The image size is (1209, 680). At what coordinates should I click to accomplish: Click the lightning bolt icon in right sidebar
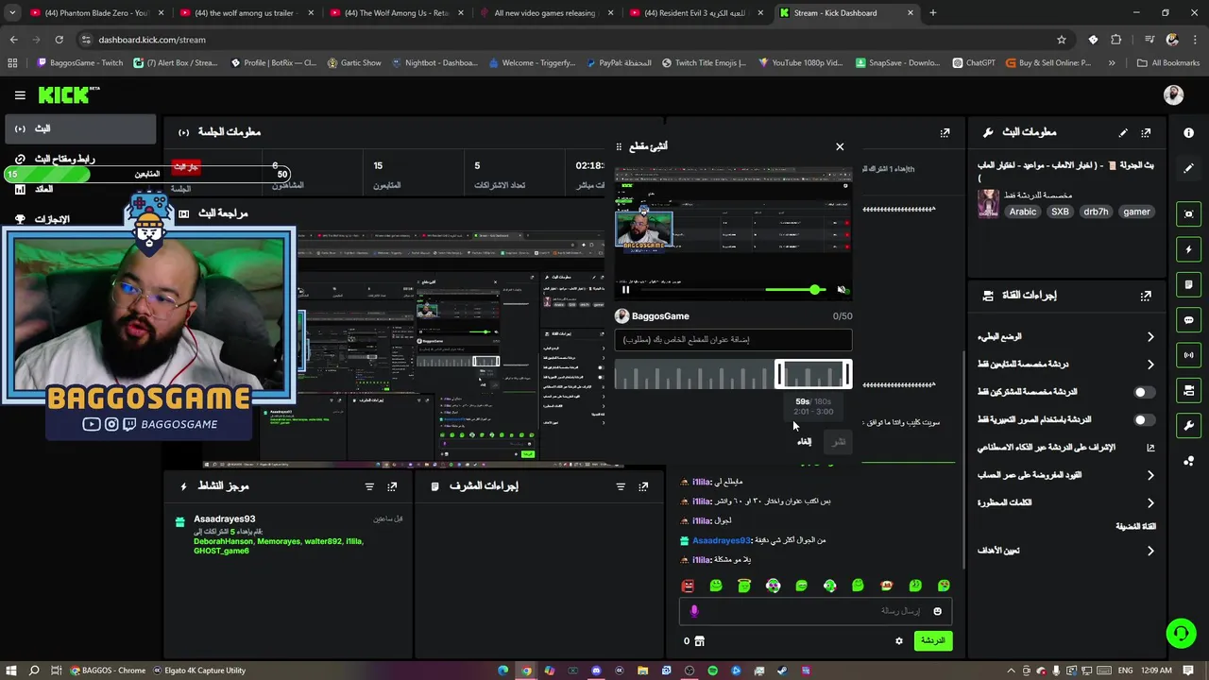pyautogui.click(x=1188, y=249)
